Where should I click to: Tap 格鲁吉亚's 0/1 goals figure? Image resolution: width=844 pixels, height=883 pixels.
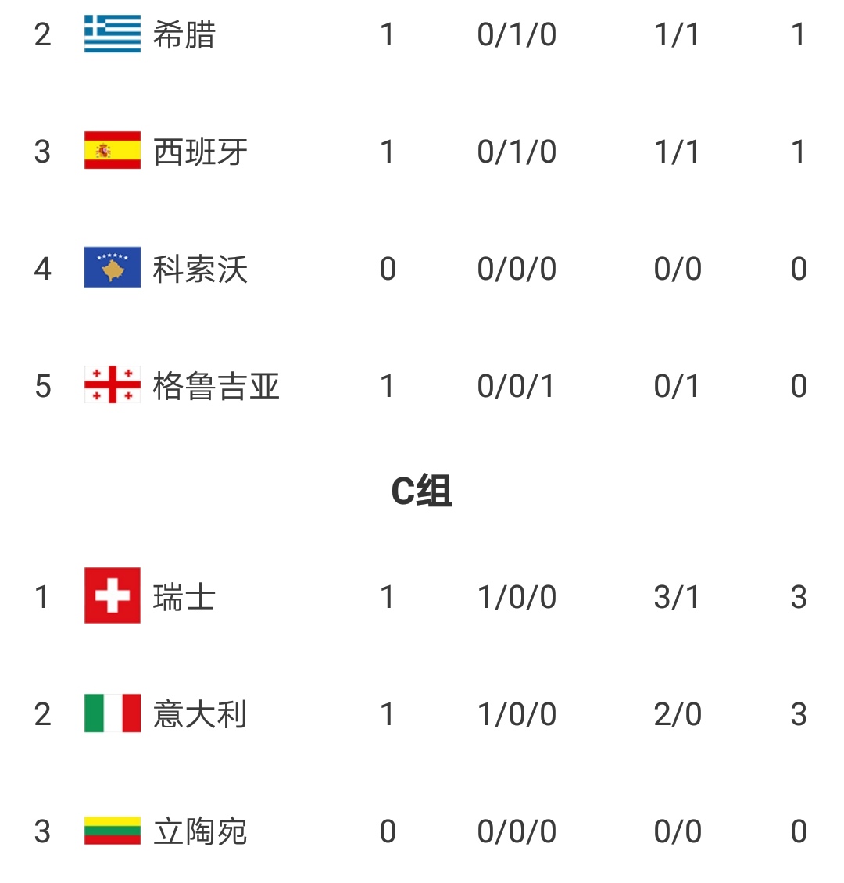(x=677, y=386)
